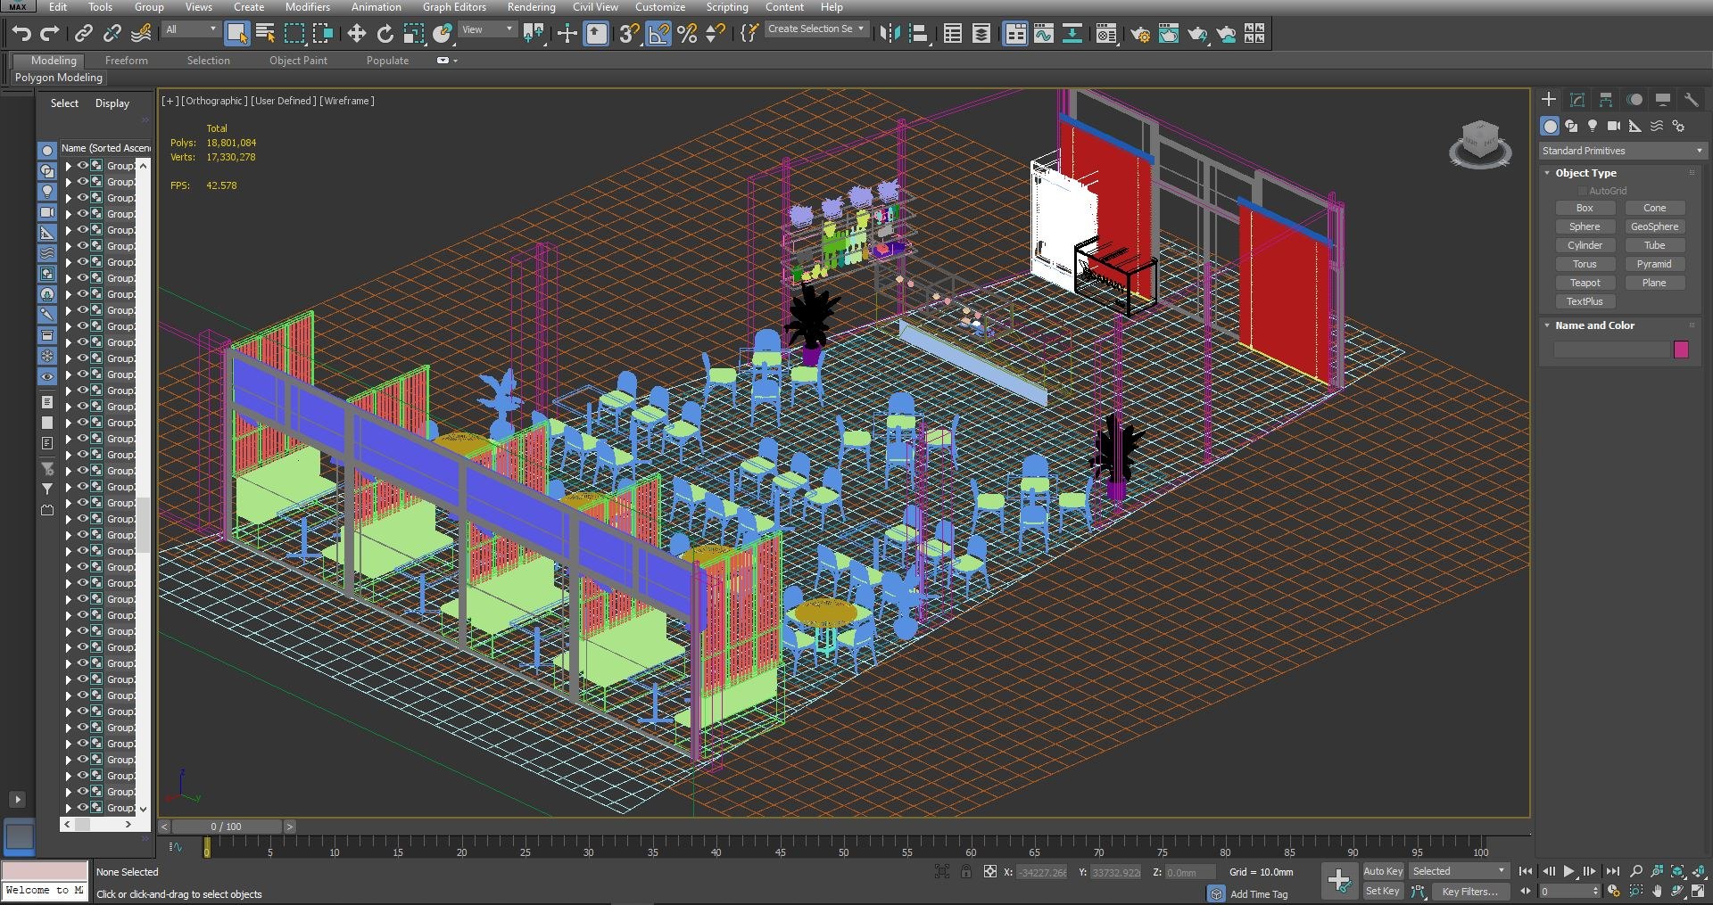Click Bind to Space Warp icon
The width and height of the screenshot is (1713, 905).
(x=141, y=34)
